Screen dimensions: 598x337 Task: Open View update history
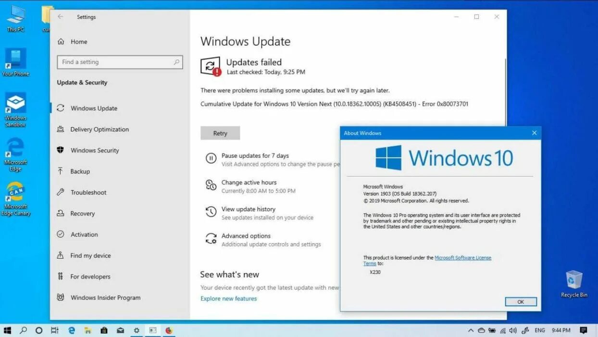pos(249,209)
